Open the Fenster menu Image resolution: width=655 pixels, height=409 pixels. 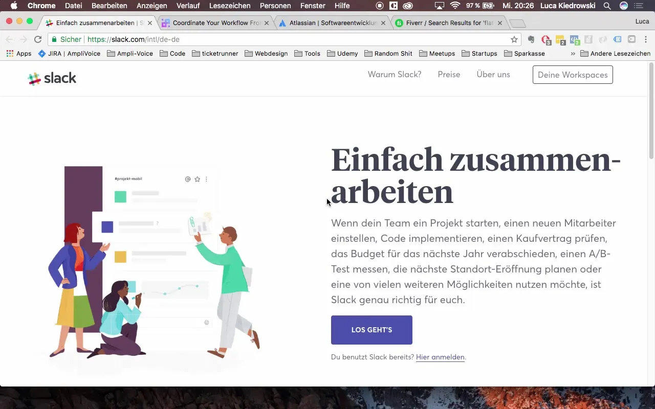[x=313, y=6]
